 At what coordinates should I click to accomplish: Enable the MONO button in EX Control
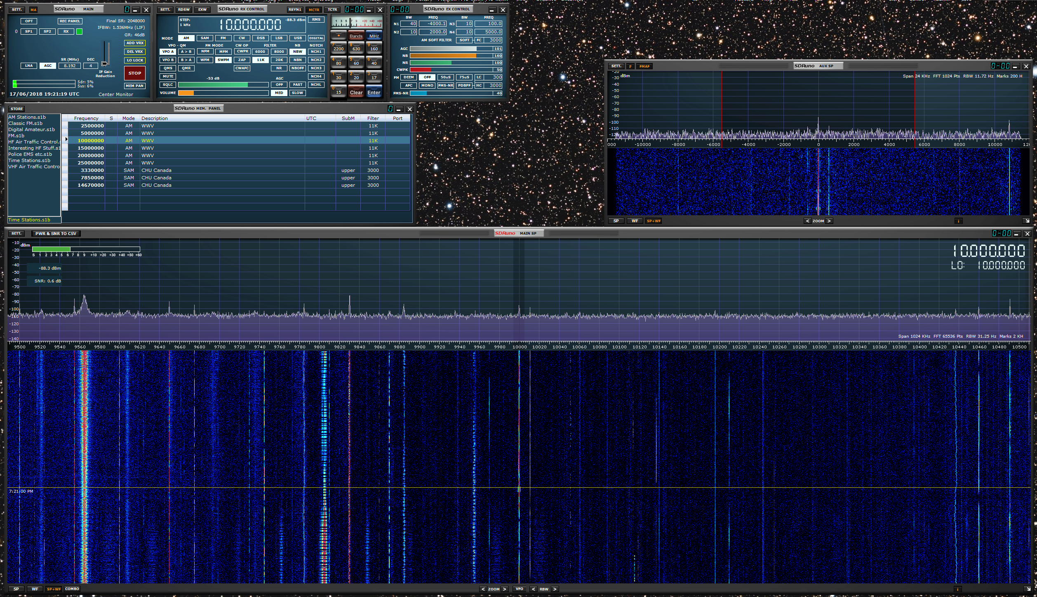pos(427,85)
